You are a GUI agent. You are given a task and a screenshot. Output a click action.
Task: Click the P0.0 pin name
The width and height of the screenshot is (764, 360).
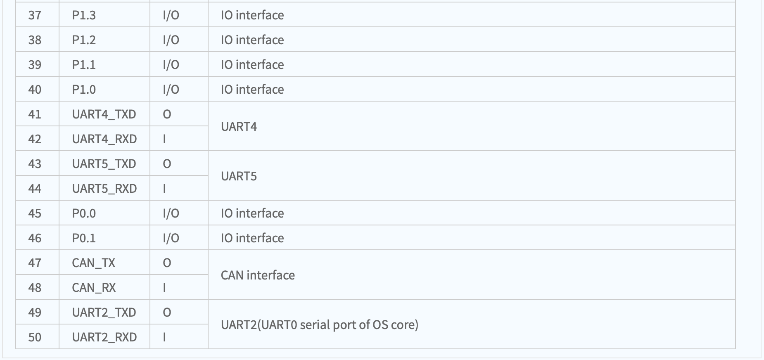pos(84,213)
